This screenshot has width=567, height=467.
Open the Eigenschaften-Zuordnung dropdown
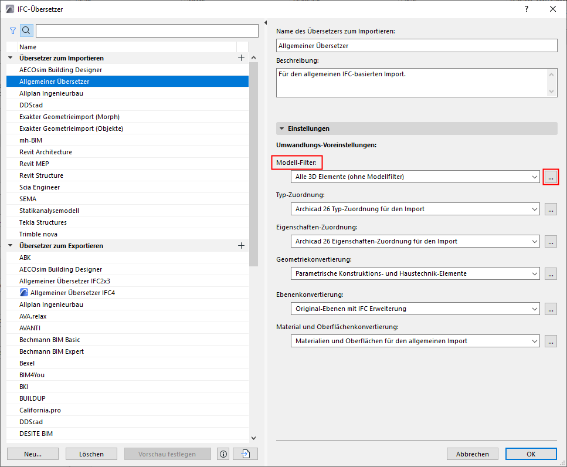coord(415,241)
